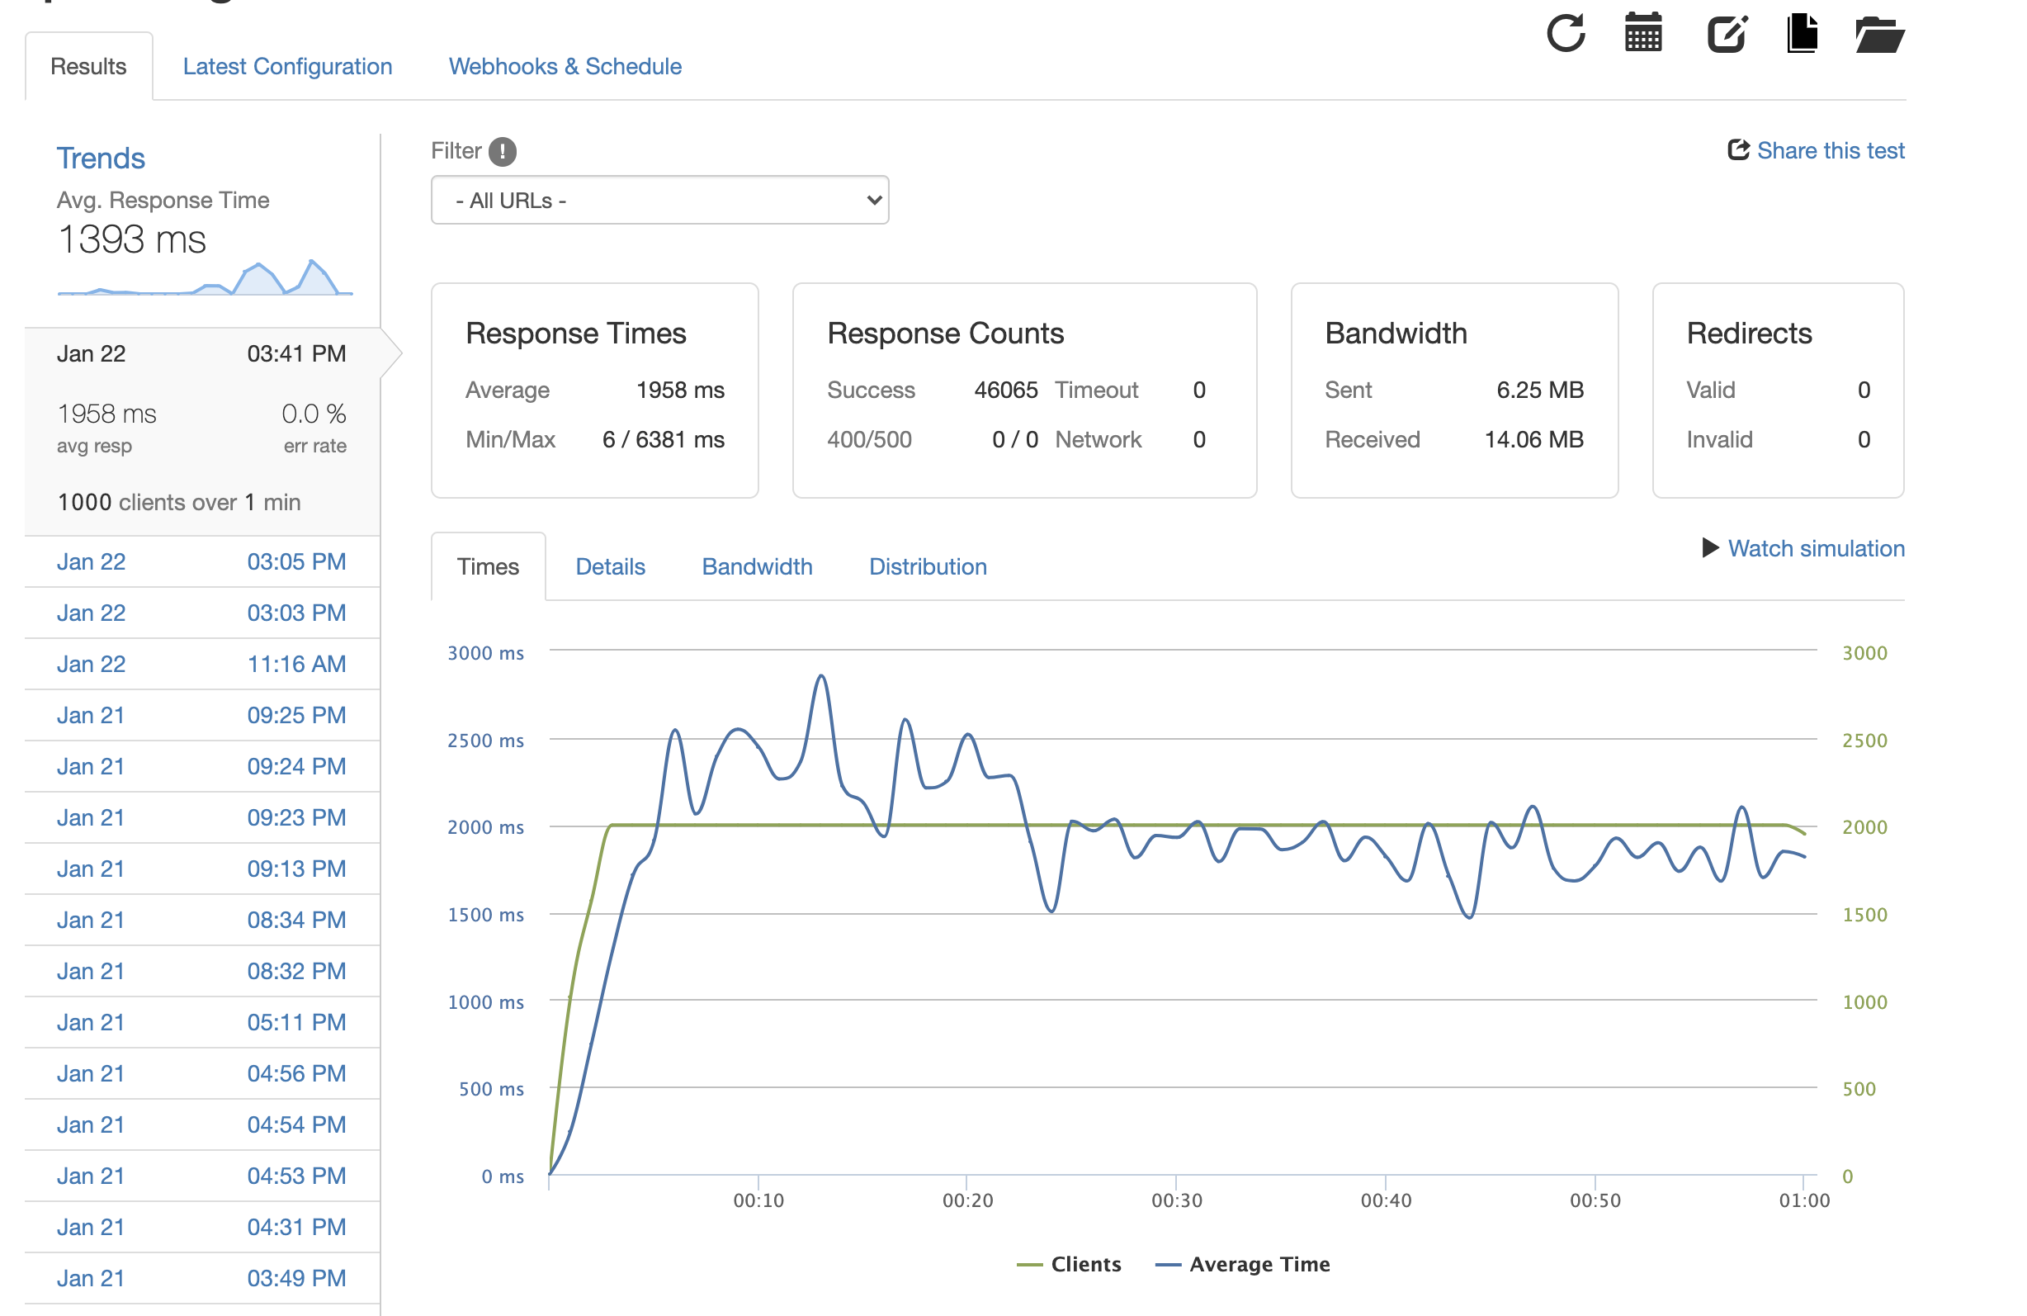Select the Times chart tab
The width and height of the screenshot is (2027, 1316).
tap(488, 566)
